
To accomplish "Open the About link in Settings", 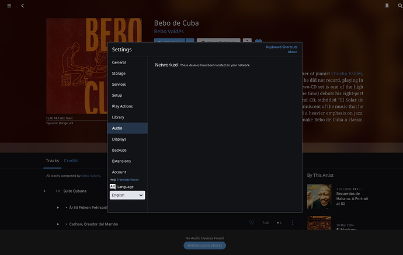I will pos(293,52).
